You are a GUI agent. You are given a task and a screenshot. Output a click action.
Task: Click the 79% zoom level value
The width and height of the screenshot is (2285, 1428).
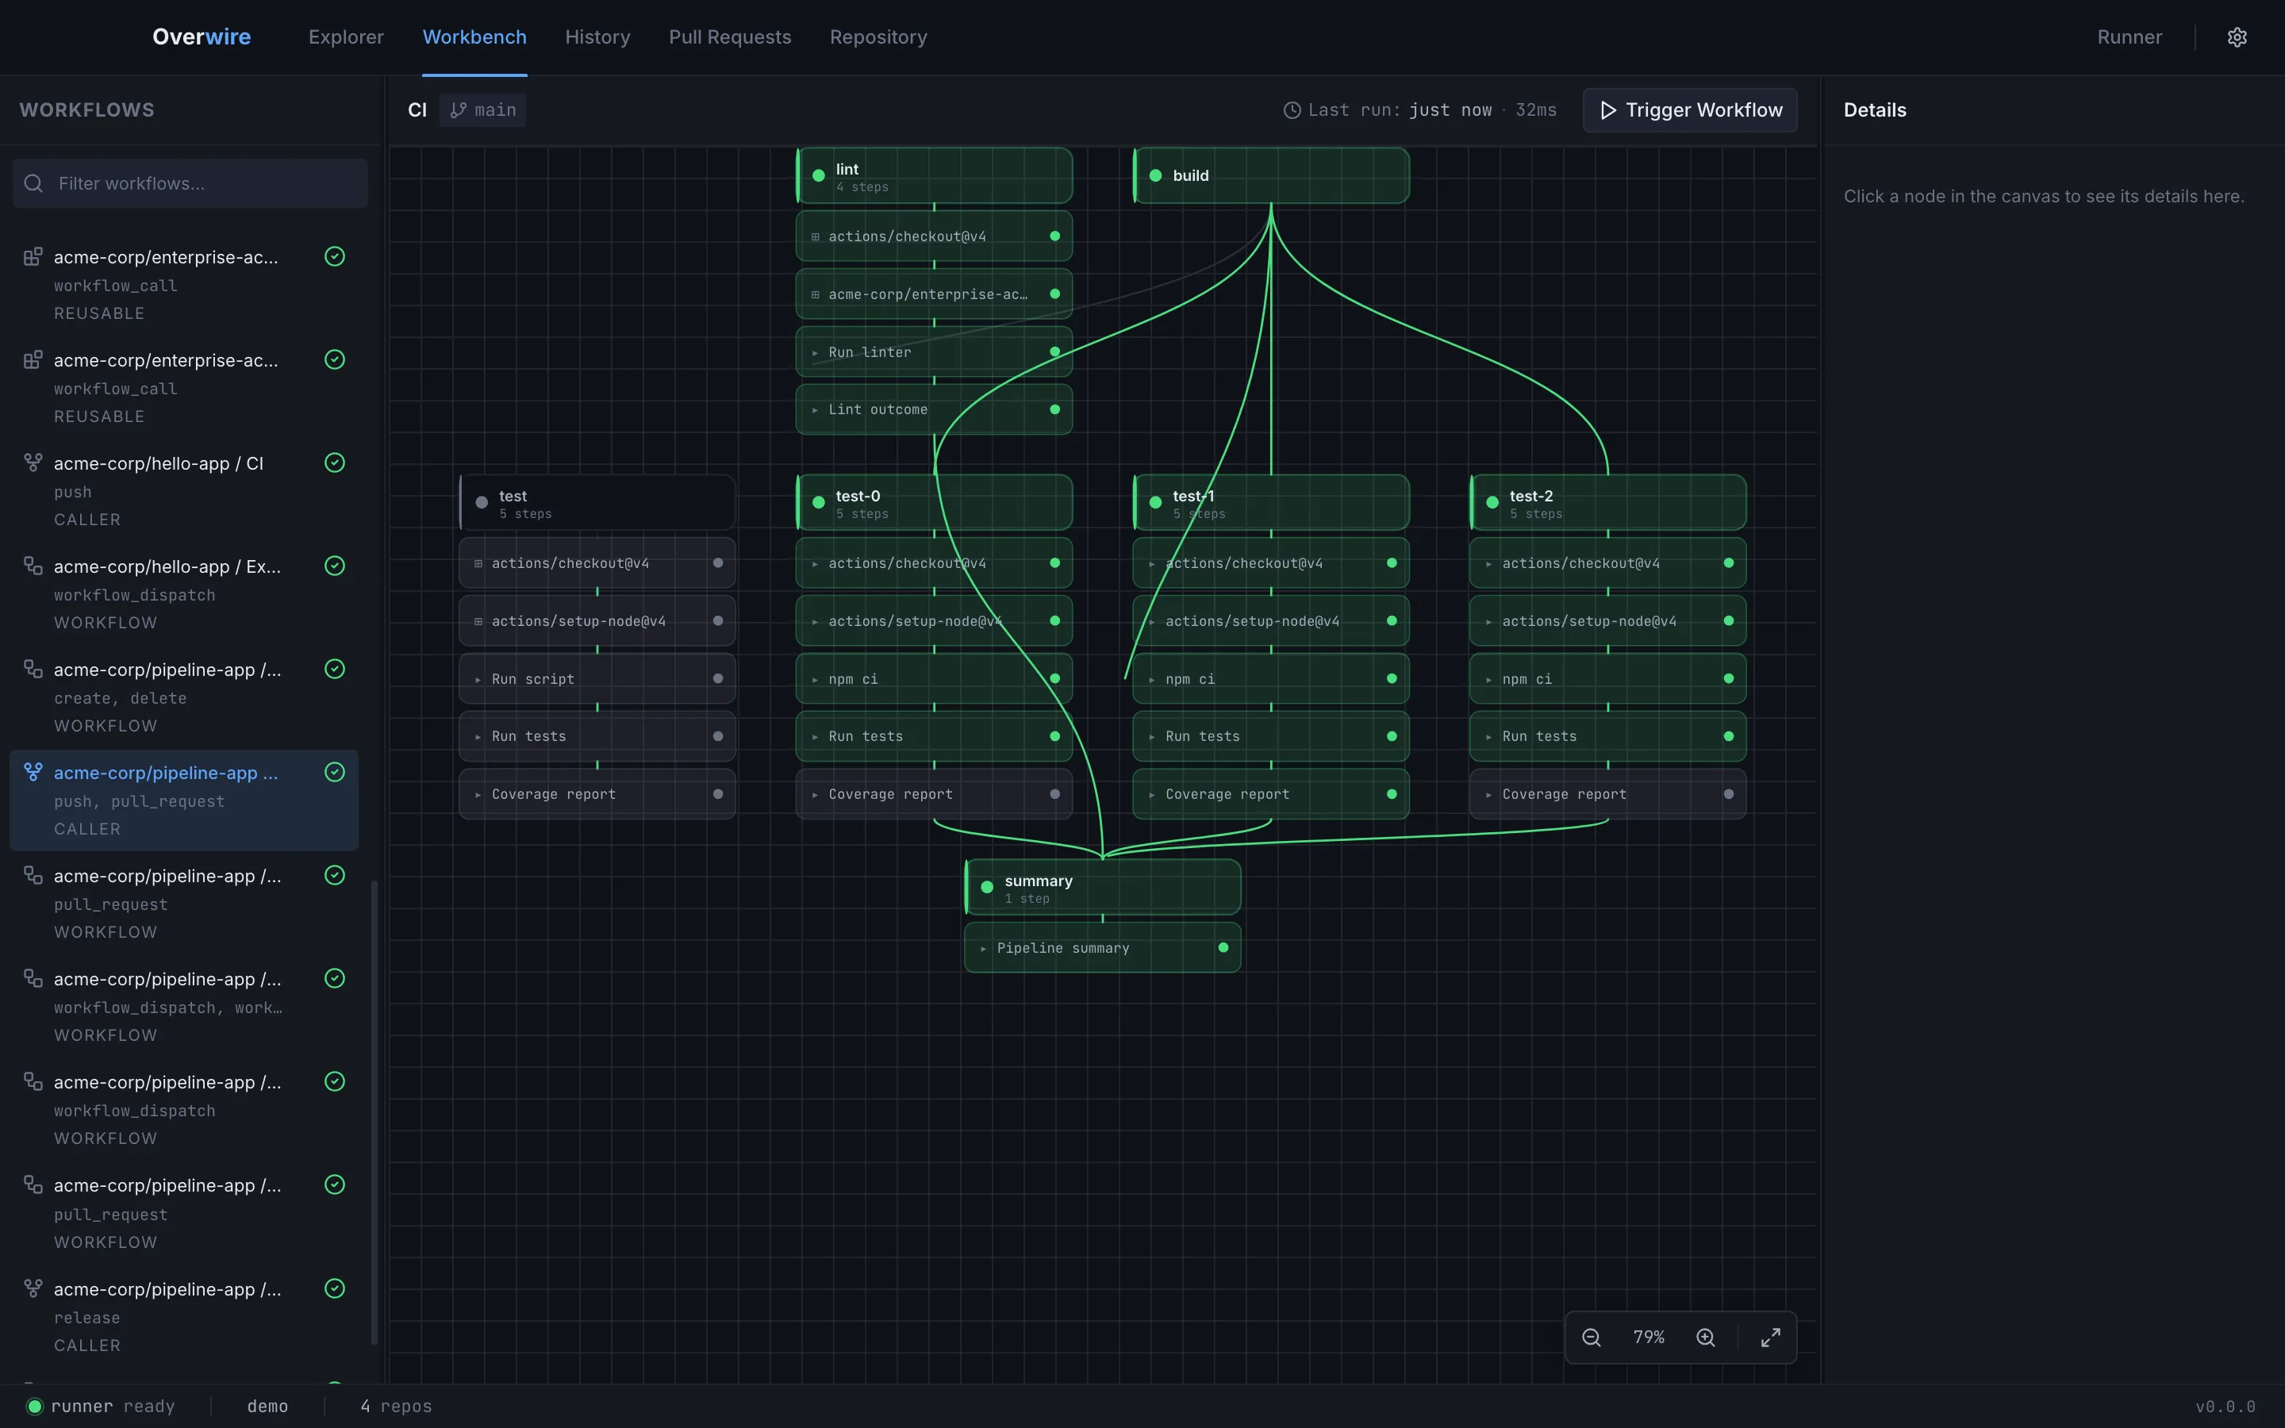1649,1338
